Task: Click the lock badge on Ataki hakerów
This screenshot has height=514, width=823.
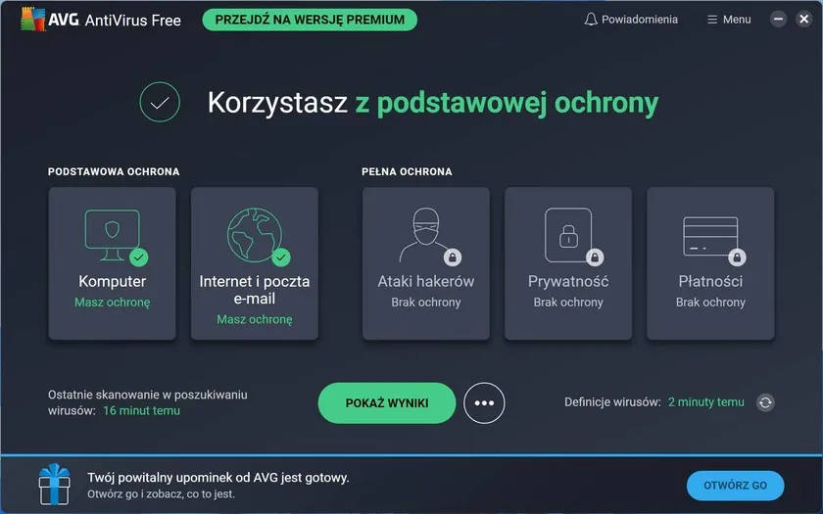Action: (x=453, y=257)
